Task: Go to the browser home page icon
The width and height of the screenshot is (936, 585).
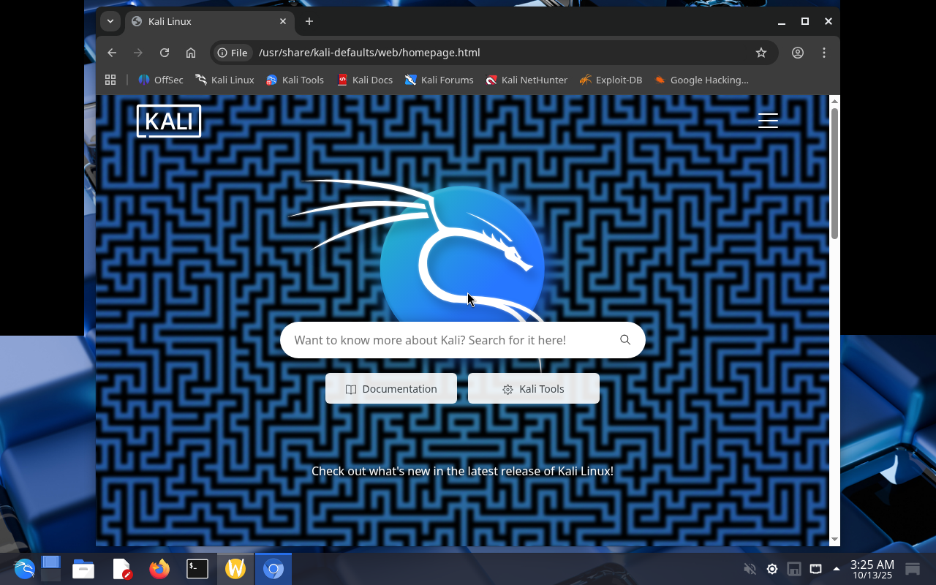Action: (x=191, y=53)
